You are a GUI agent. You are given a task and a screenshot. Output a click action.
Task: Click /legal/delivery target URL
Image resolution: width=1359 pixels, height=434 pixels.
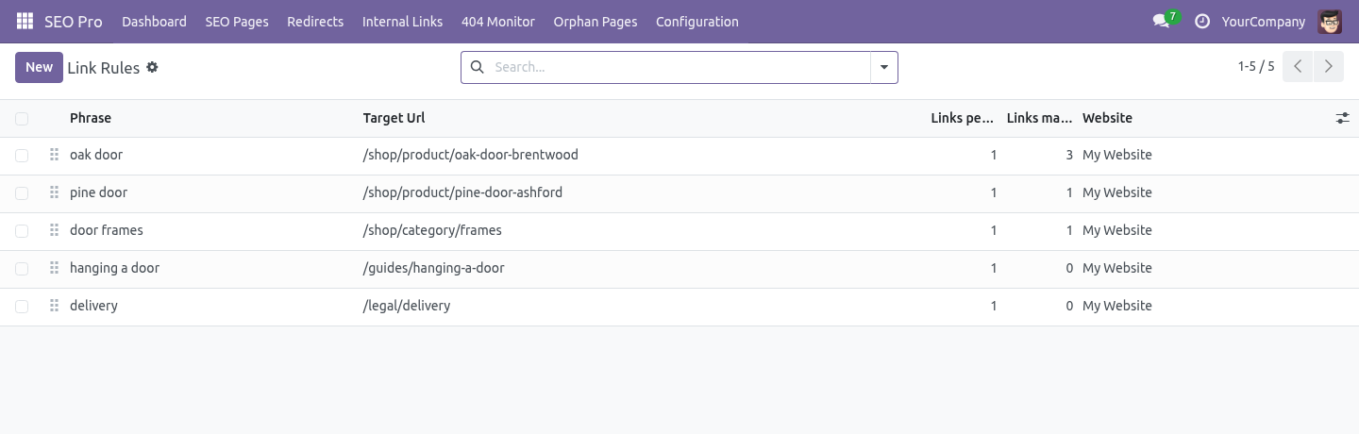(x=407, y=306)
